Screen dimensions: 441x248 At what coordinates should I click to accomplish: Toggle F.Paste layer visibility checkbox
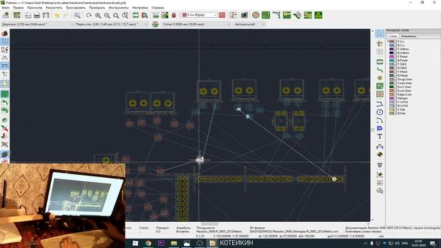[395, 56]
